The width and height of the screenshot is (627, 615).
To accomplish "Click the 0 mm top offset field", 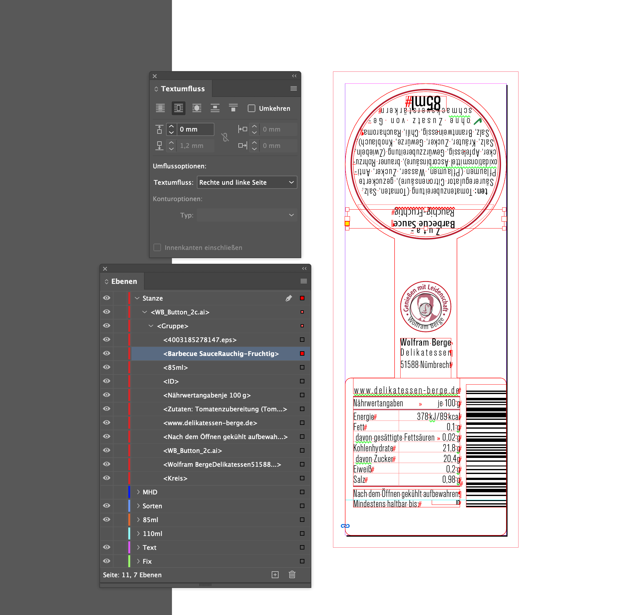I will [195, 129].
